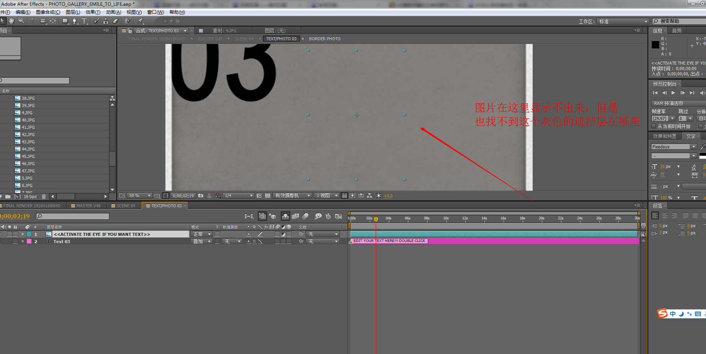The width and height of the screenshot is (706, 354).
Task: Jump to first frame in preview panel
Action: click(x=655, y=93)
